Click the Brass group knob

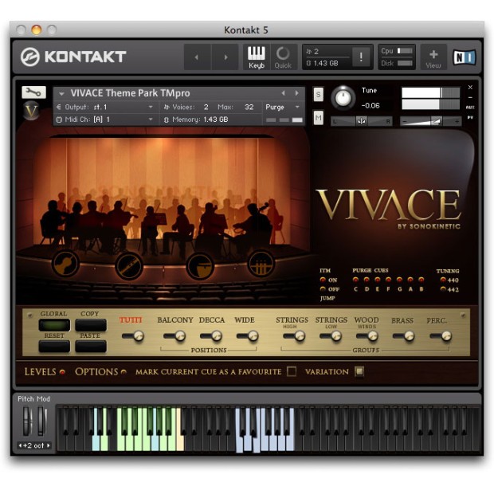[409, 336]
